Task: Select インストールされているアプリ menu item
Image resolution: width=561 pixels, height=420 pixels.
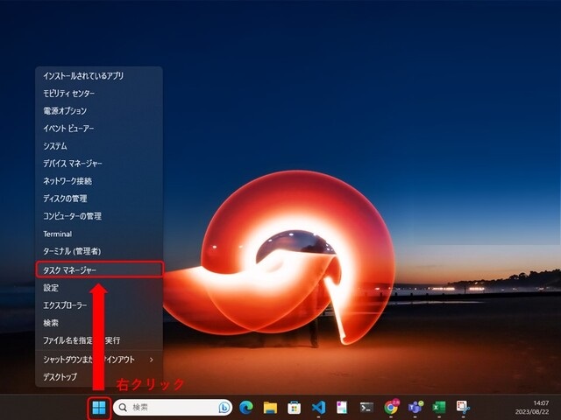Action: click(99, 76)
